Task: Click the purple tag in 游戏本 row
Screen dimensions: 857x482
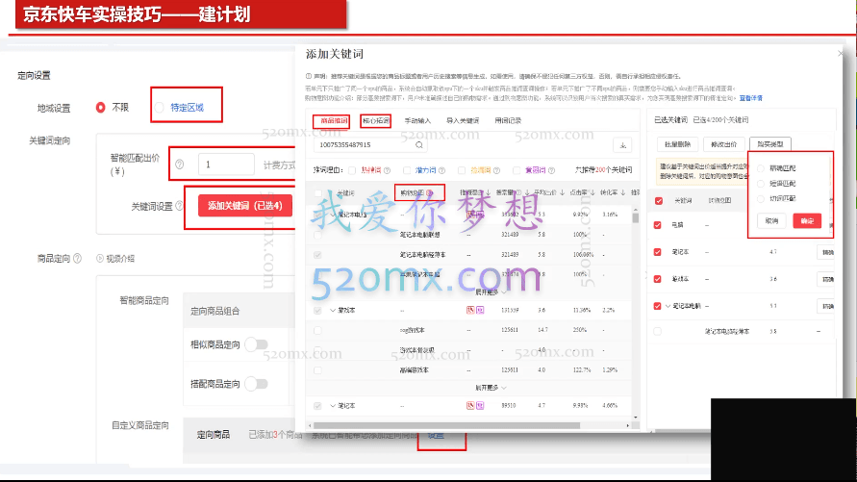Action: click(x=480, y=310)
